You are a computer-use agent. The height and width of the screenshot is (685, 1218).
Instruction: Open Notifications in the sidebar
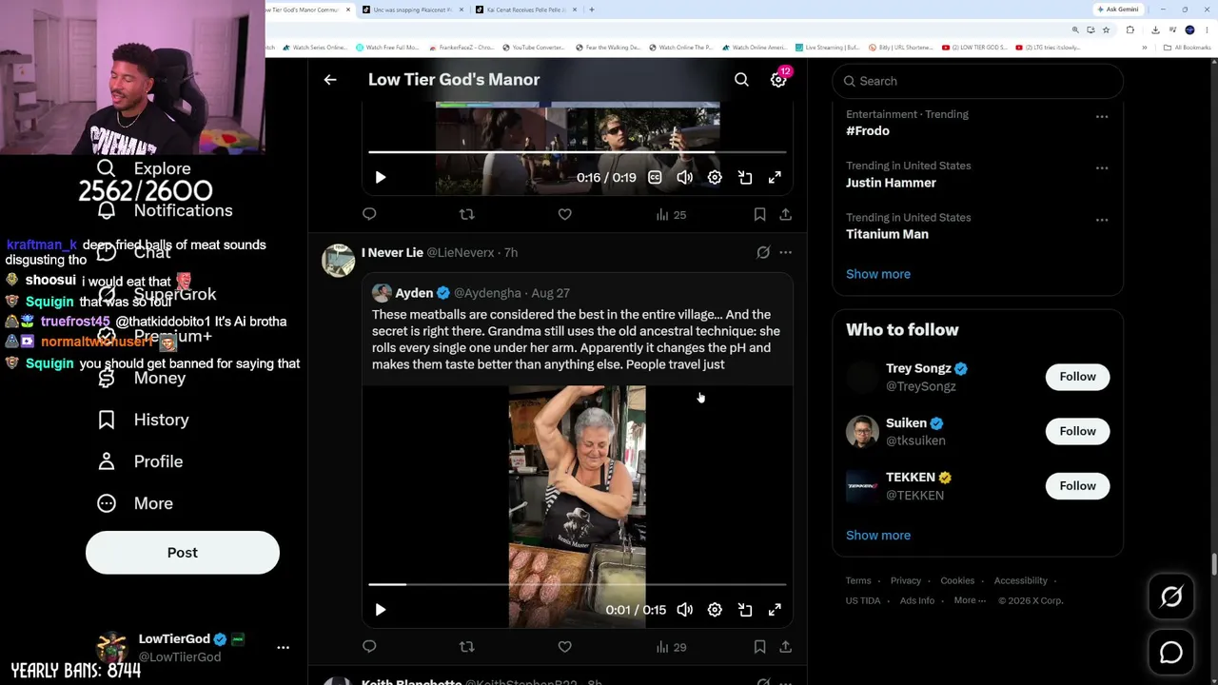pyautogui.click(x=165, y=210)
